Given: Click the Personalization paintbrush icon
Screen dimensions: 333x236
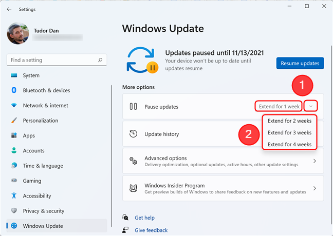Looking at the screenshot, I should (x=14, y=121).
